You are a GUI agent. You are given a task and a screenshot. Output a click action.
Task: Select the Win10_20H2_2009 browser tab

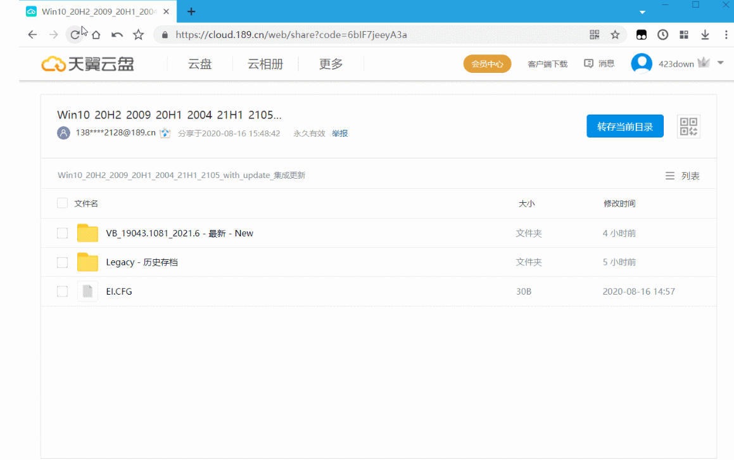(98, 11)
